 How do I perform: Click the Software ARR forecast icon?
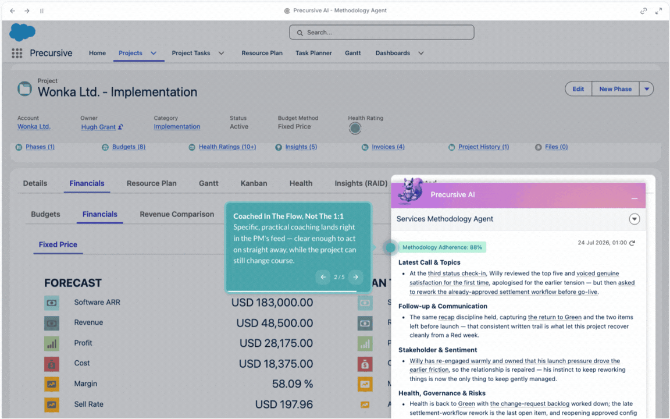coord(52,303)
